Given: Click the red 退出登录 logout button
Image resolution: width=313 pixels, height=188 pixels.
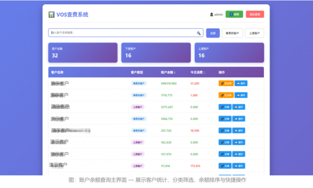Looking at the screenshot, I should (x=255, y=14).
